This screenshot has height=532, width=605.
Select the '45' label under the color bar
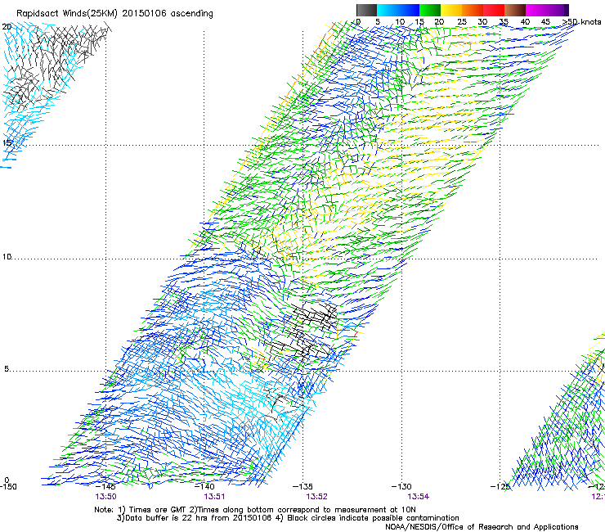[x=545, y=22]
